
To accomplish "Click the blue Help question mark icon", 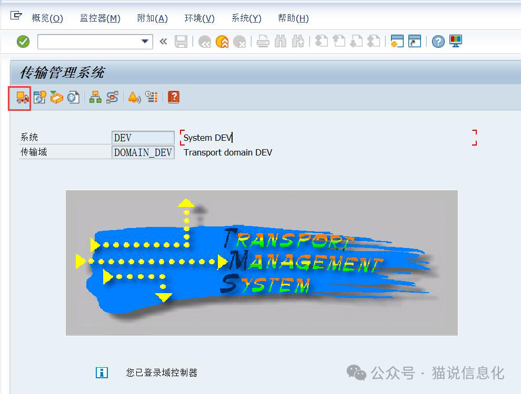I will coord(438,42).
